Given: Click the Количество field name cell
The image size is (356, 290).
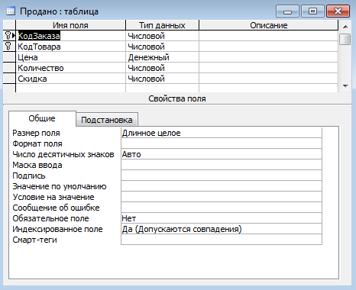Looking at the screenshot, I should pos(71,68).
